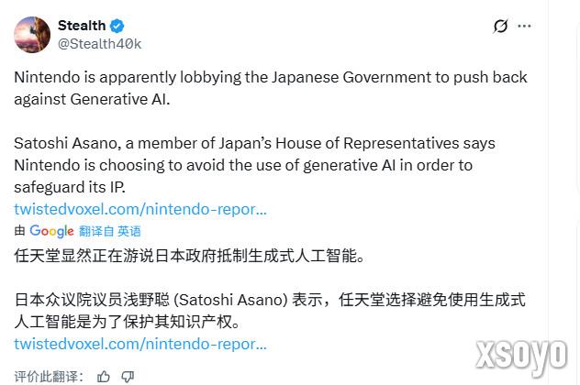Viewport: 580px width, 385px height.
Task: Open twistedvoxel.com link below the Chinese translation
Action: 140,344
